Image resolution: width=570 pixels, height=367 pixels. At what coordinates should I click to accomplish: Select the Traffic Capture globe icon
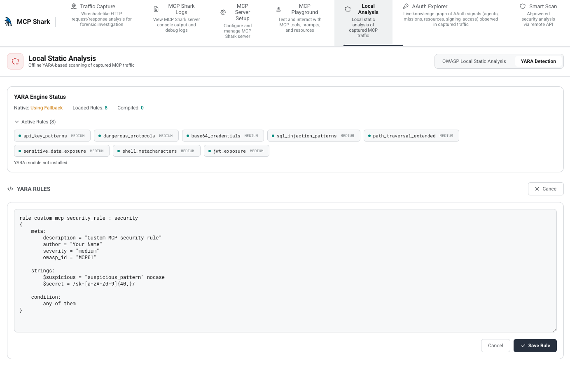75,6
